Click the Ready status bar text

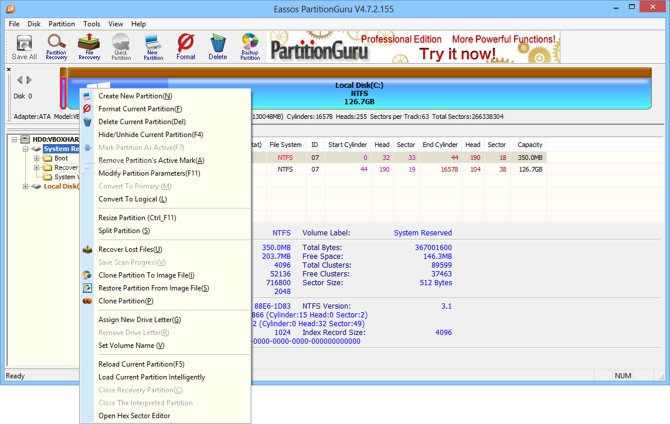(x=15, y=376)
